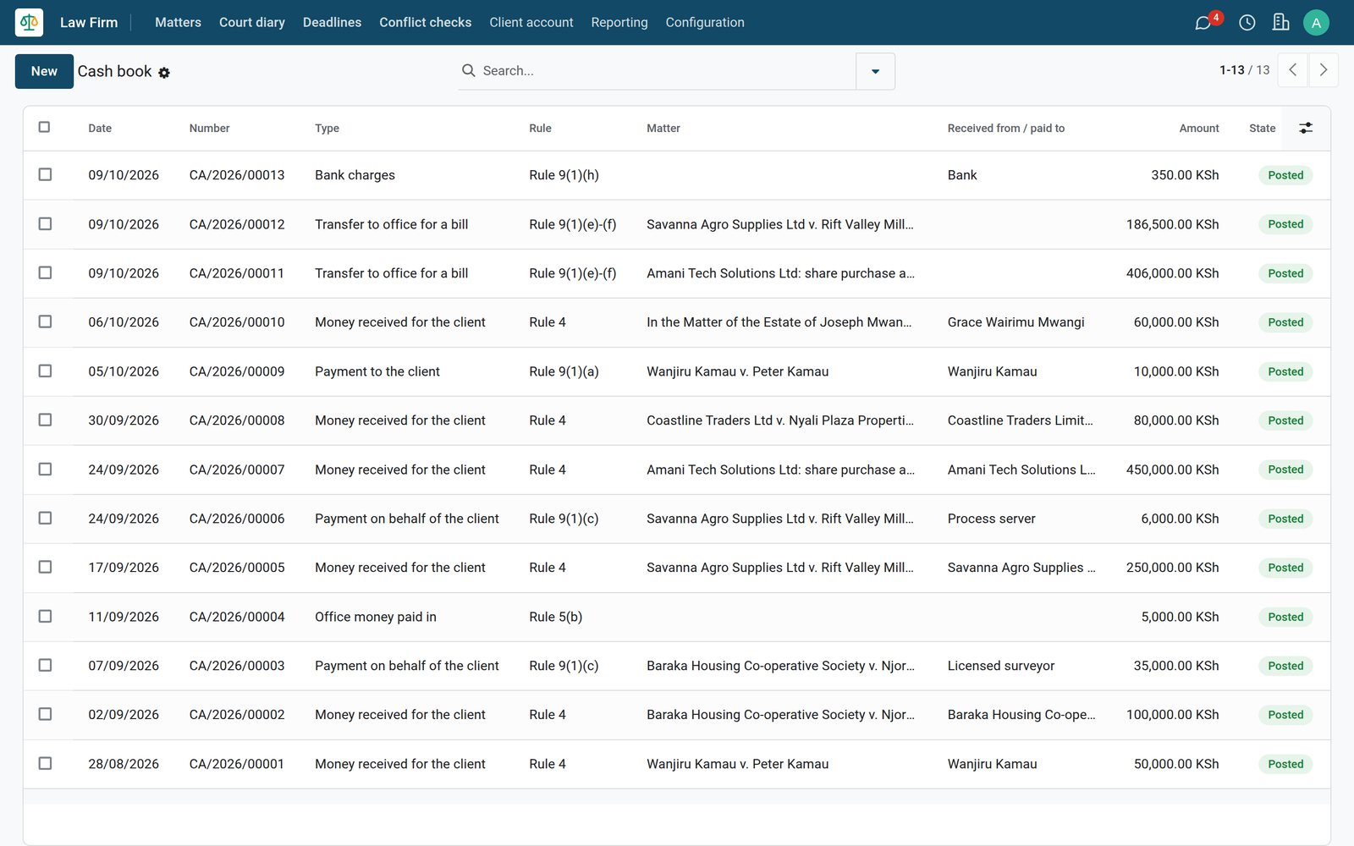
Task: Check the row CA/2026/00001 checkbox
Action: (45, 763)
